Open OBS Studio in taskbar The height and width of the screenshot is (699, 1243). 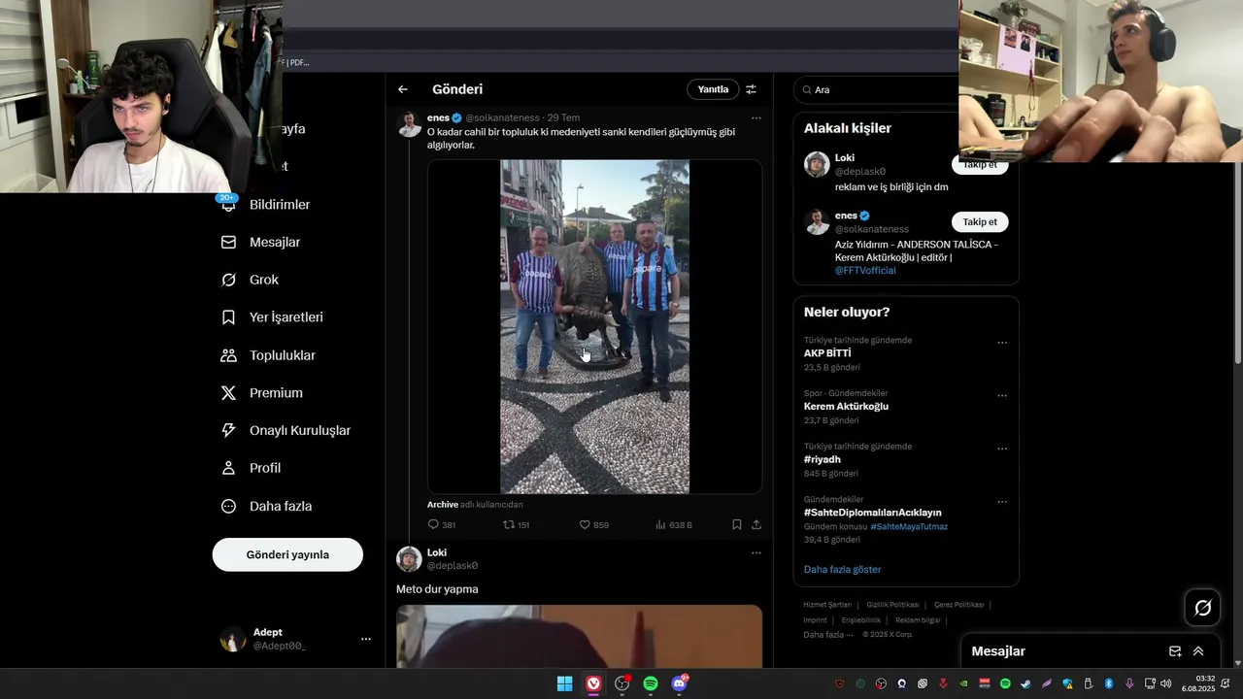coord(622,683)
